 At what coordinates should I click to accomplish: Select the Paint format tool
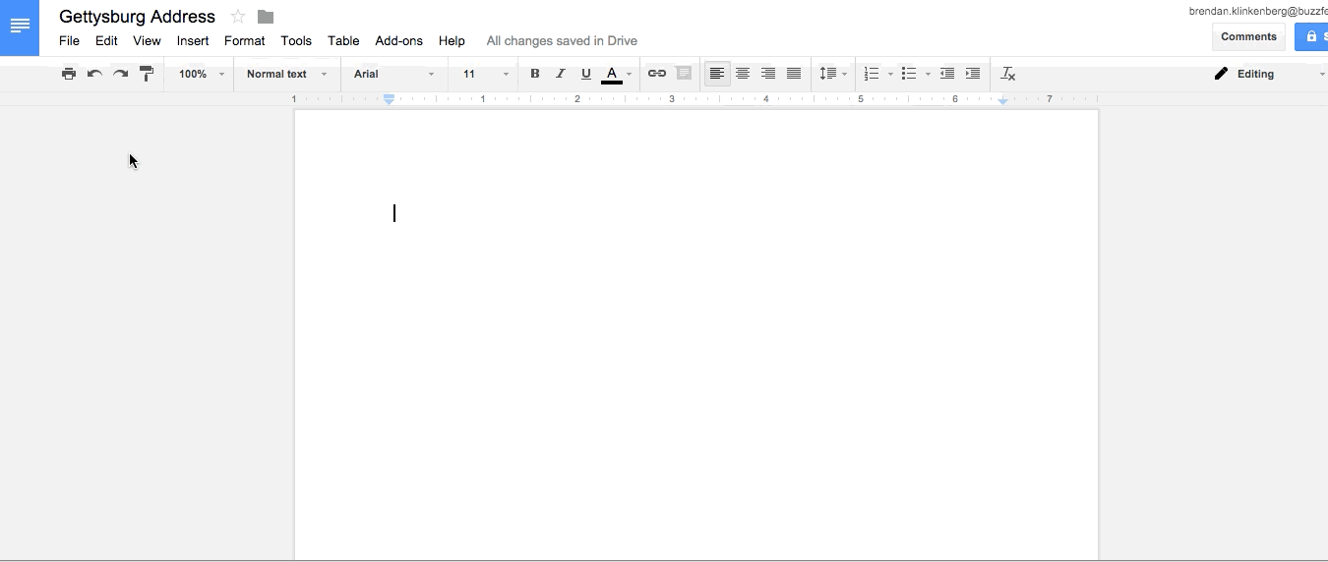pyautogui.click(x=147, y=74)
